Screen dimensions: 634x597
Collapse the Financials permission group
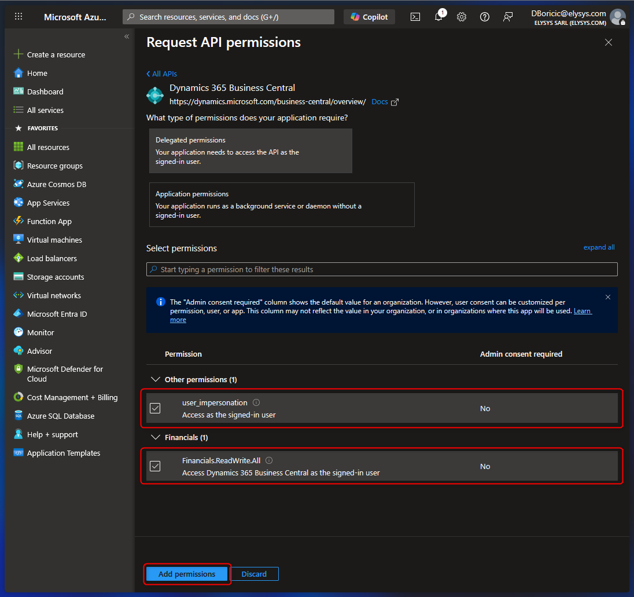(x=155, y=437)
